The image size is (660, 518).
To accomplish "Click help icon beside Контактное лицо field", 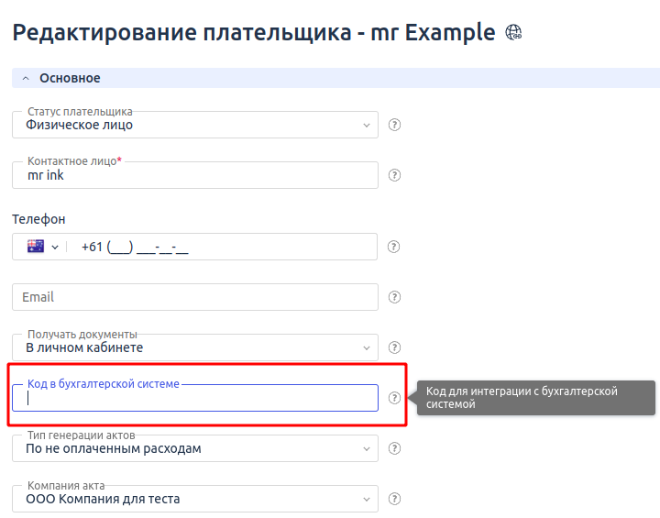I will pyautogui.click(x=395, y=175).
